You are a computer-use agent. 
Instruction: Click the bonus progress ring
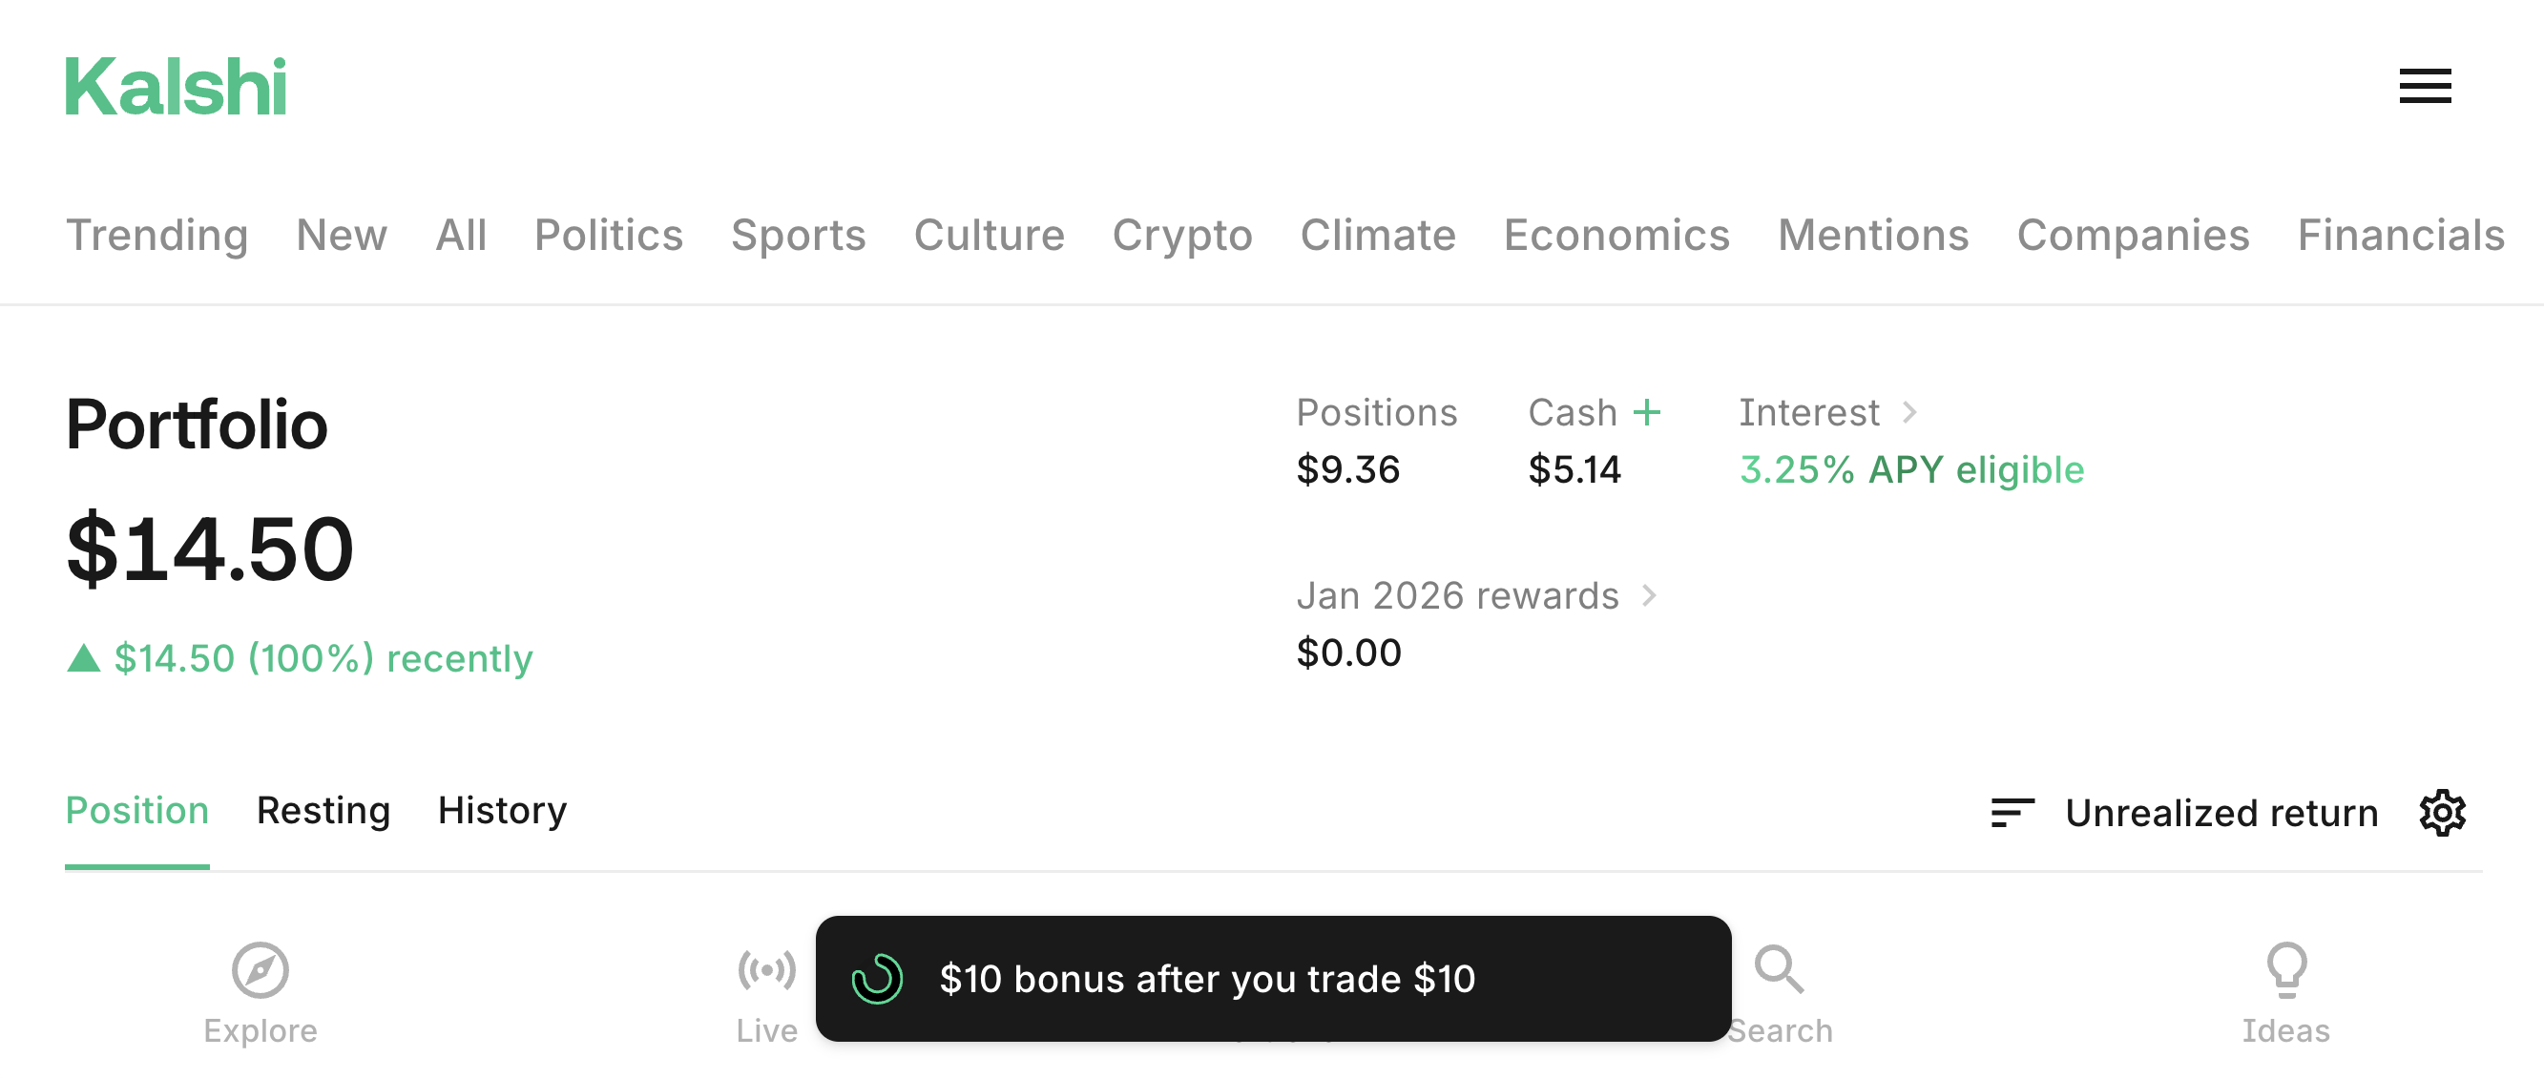point(877,978)
